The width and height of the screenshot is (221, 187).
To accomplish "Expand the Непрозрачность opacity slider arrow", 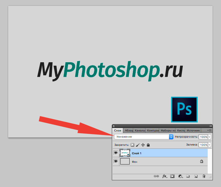I will [x=210, y=137].
